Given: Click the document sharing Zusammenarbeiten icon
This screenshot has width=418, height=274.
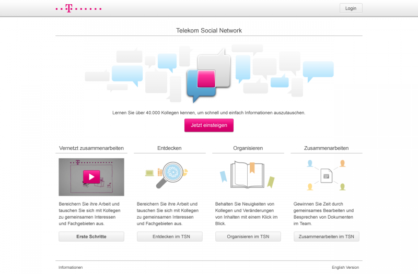Looking at the screenshot, I should pos(326,175).
